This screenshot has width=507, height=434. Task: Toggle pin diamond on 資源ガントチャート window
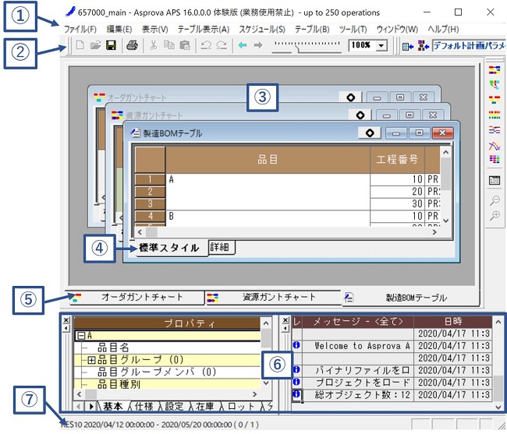click(360, 115)
